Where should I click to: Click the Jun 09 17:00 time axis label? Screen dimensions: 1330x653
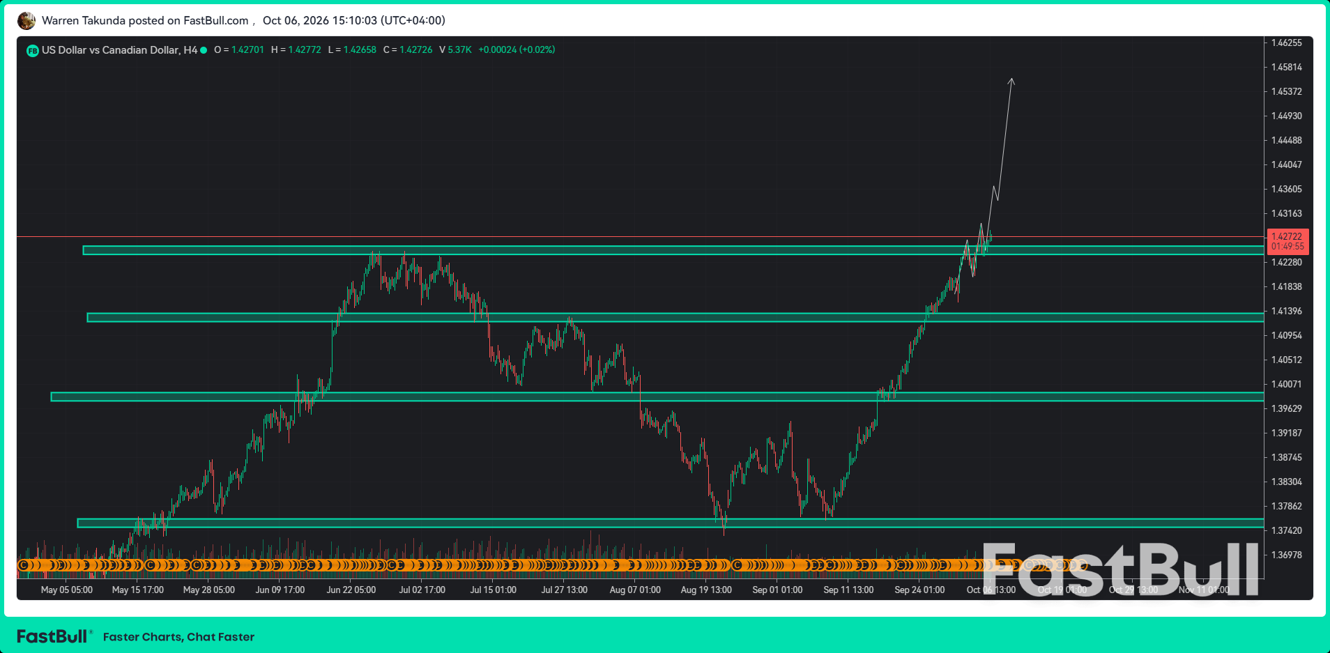click(x=280, y=590)
